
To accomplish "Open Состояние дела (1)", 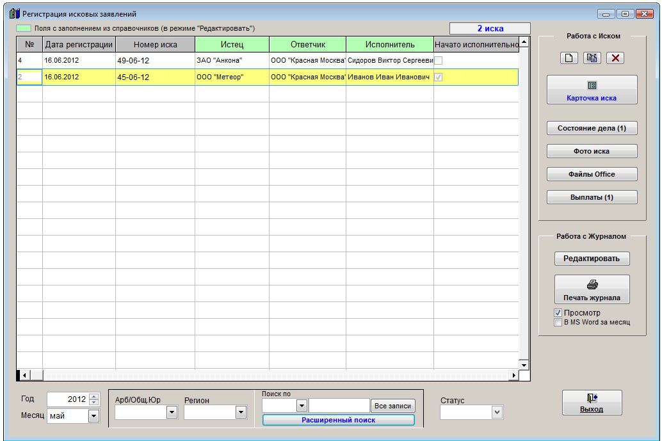I will [592, 128].
